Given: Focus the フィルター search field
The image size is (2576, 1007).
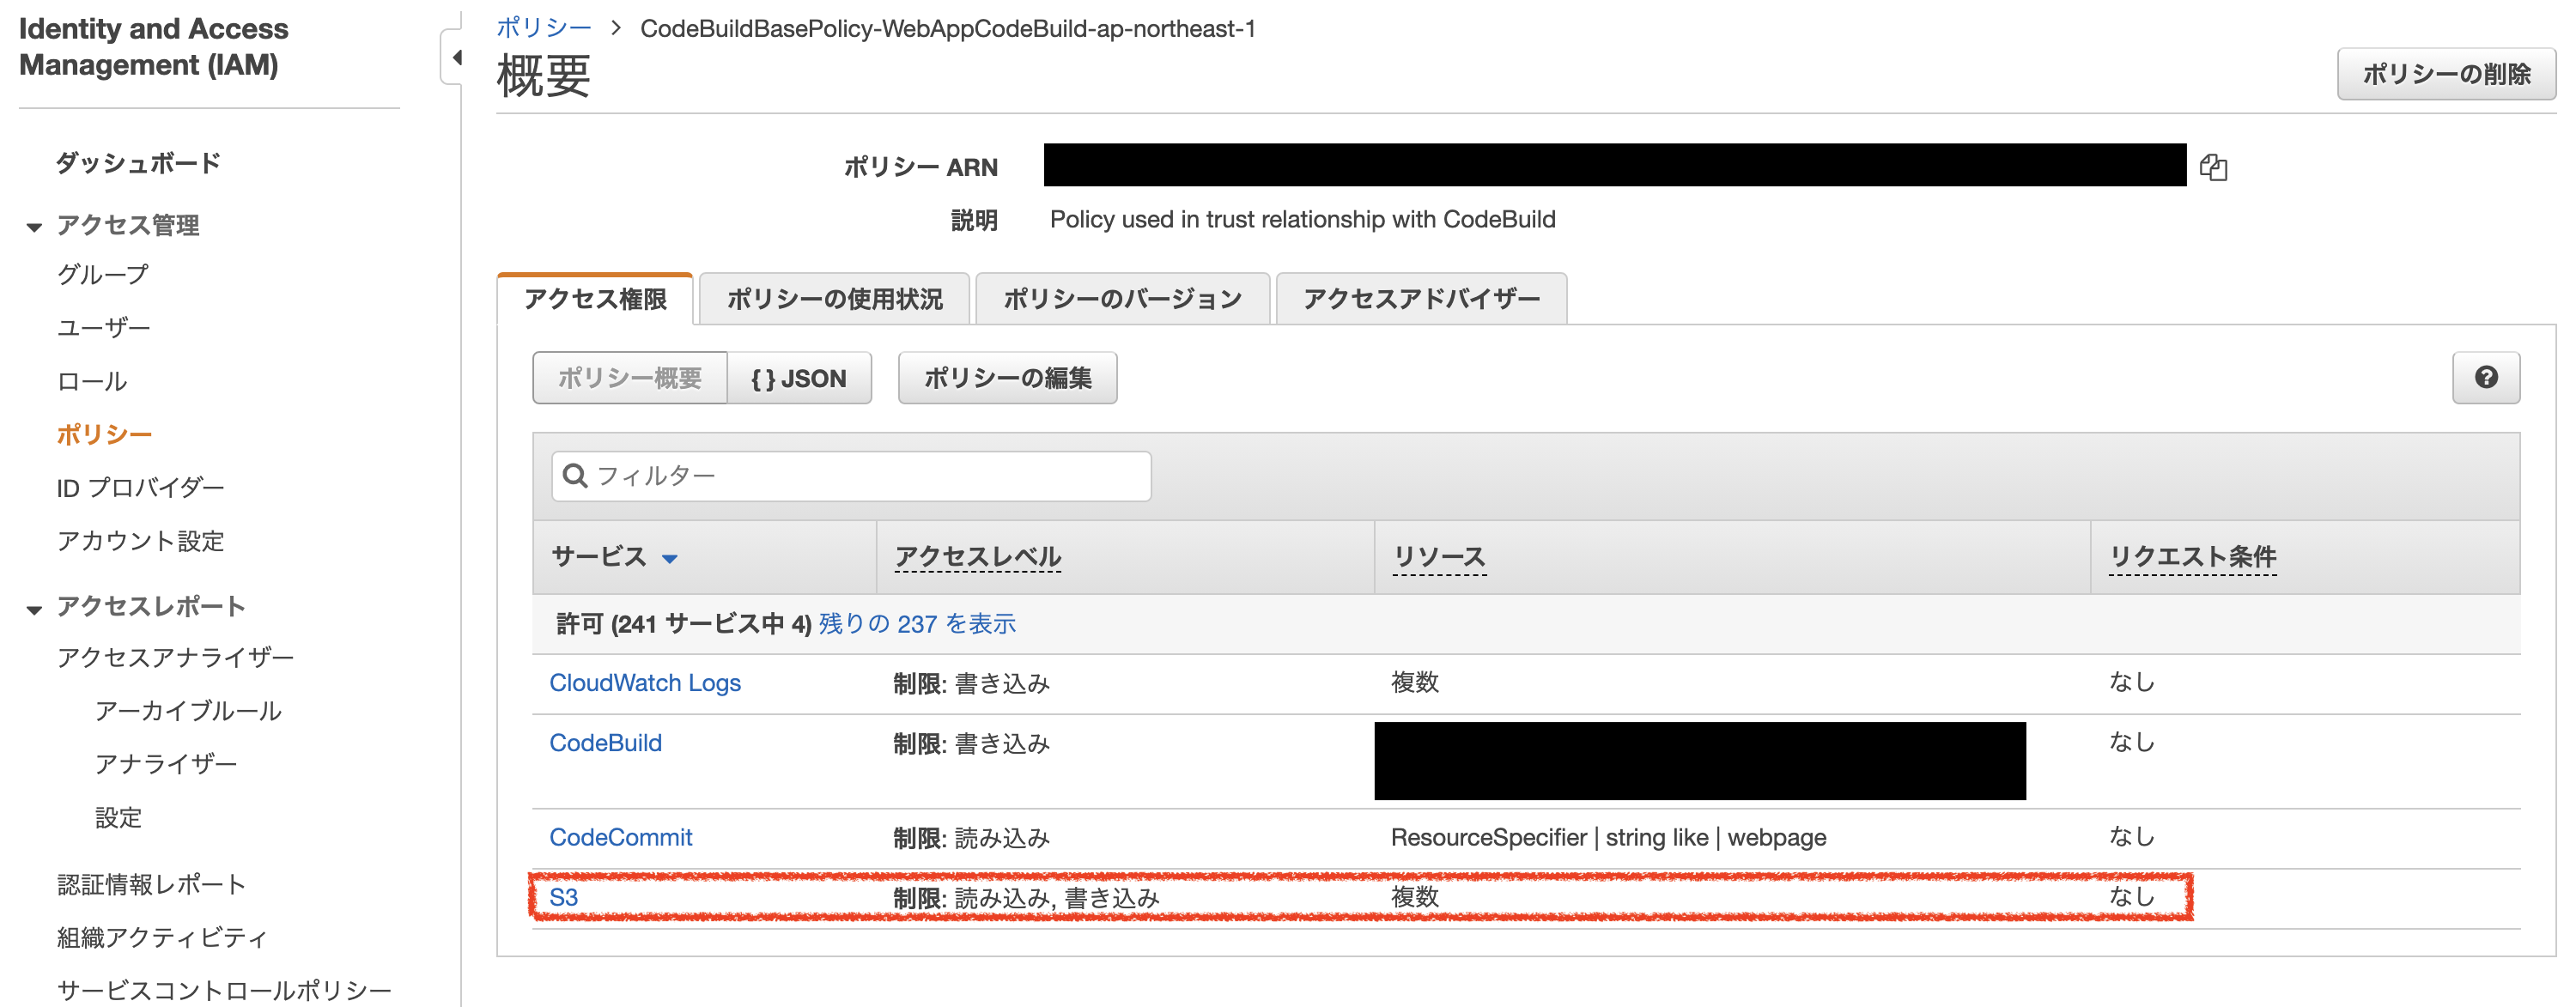Looking at the screenshot, I should pos(851,476).
